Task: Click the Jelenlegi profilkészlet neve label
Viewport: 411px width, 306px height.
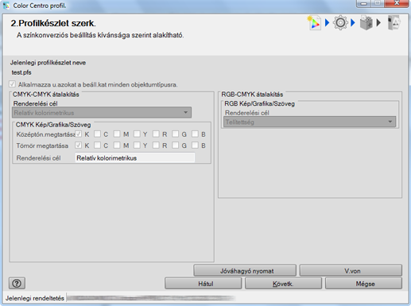Action: 48,63
